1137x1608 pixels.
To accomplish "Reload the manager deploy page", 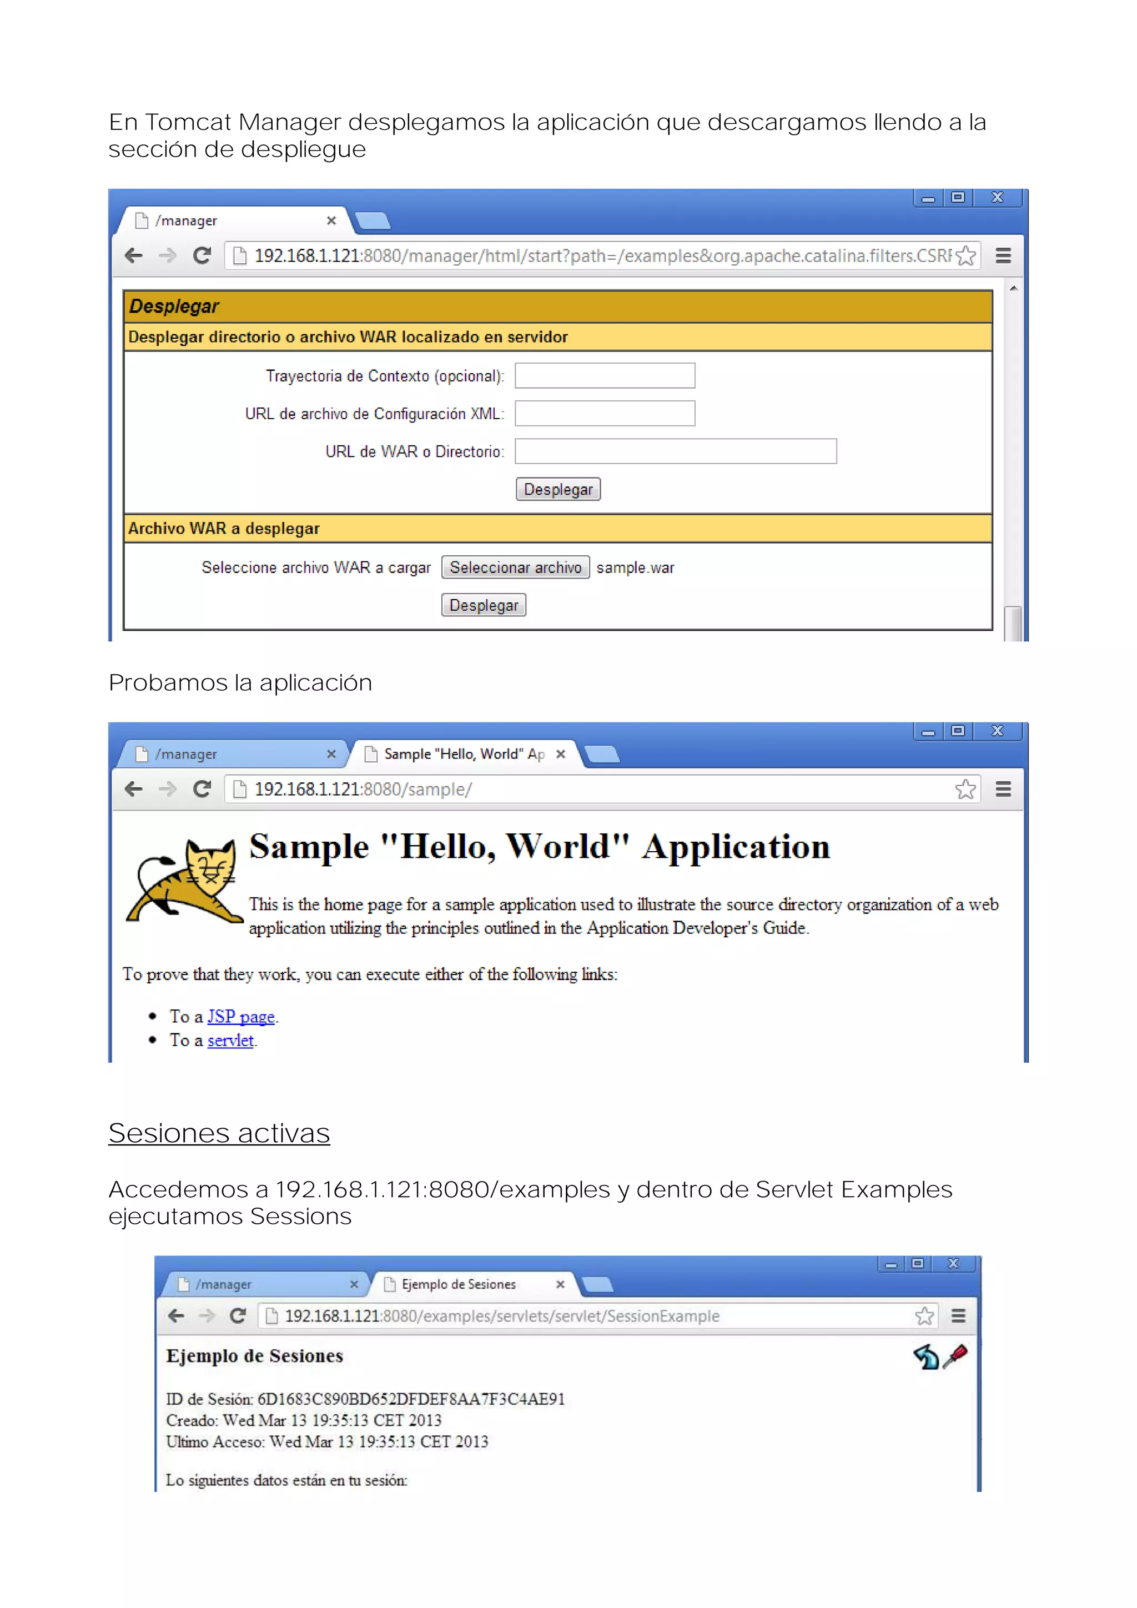I will tap(202, 255).
